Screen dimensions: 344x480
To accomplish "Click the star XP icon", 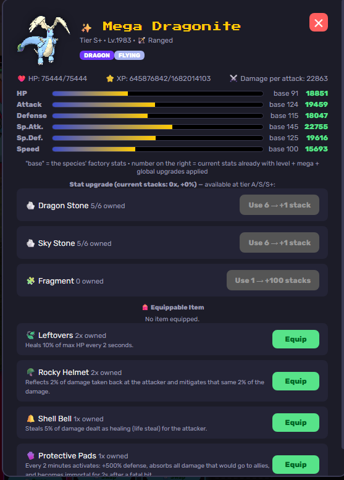I will click(110, 78).
